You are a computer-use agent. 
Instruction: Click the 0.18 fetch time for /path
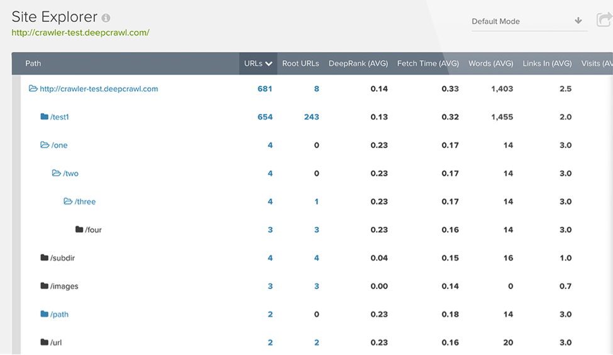[x=450, y=314]
